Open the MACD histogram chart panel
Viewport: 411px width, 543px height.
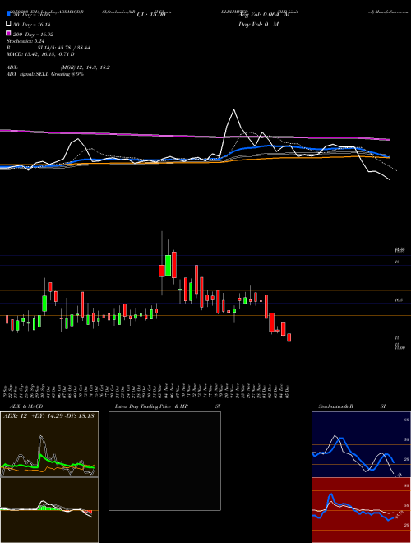(x=49, y=510)
